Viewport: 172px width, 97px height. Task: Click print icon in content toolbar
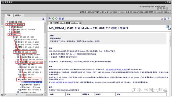tap(165, 18)
